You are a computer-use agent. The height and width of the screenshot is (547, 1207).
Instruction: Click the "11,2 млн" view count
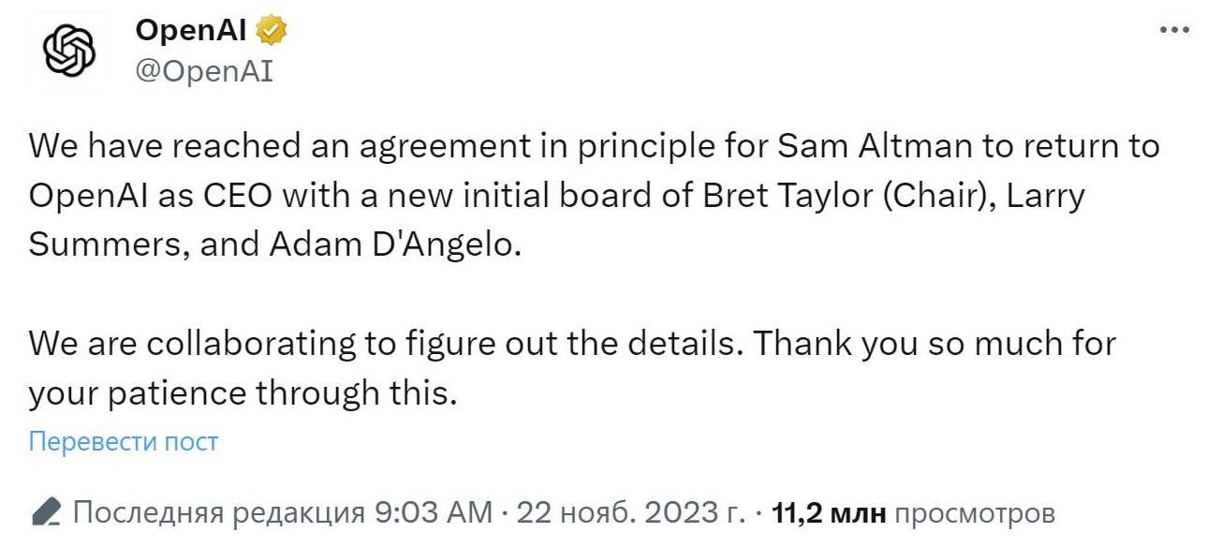(829, 513)
